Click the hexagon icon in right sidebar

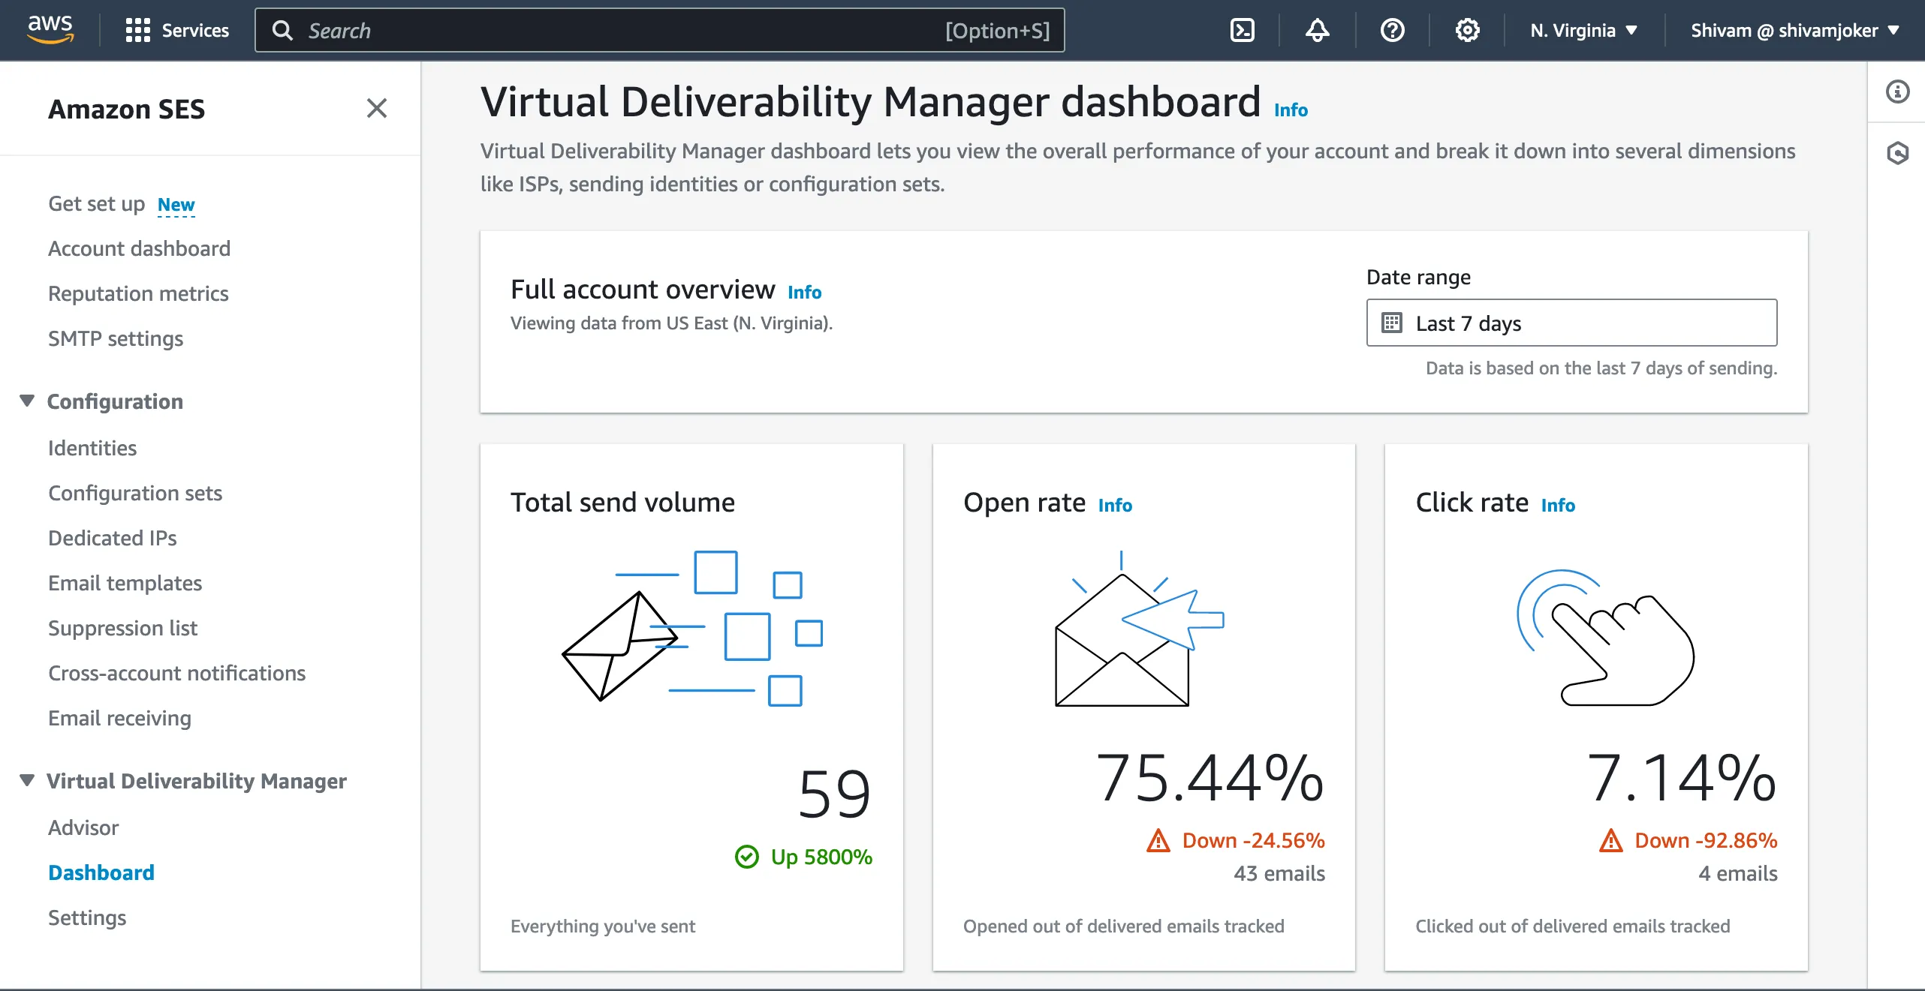point(1897,153)
